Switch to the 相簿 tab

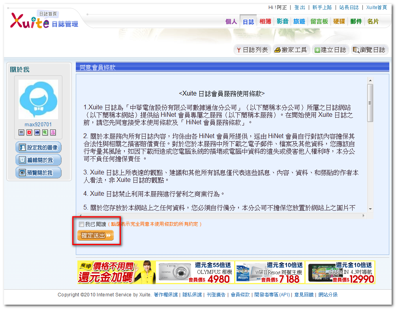(x=265, y=22)
